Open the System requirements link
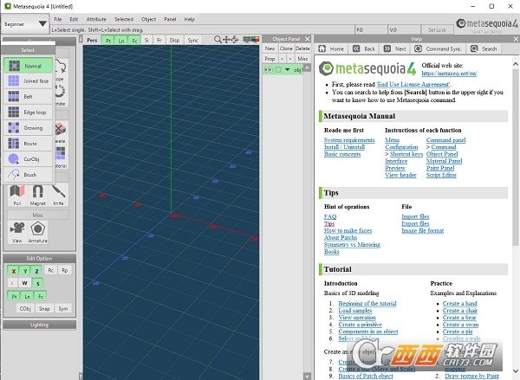This screenshot has height=380, width=520. (x=349, y=140)
